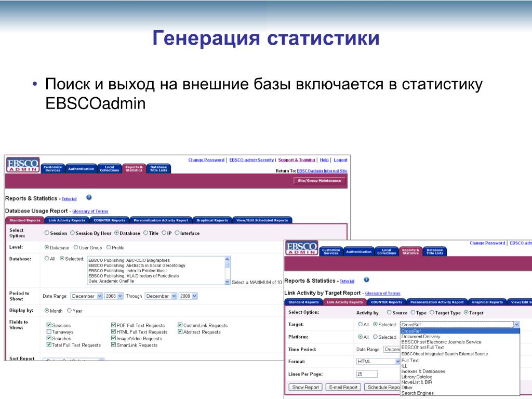Select All databases radio button
The height and width of the screenshot is (399, 532).
[x=47, y=258]
